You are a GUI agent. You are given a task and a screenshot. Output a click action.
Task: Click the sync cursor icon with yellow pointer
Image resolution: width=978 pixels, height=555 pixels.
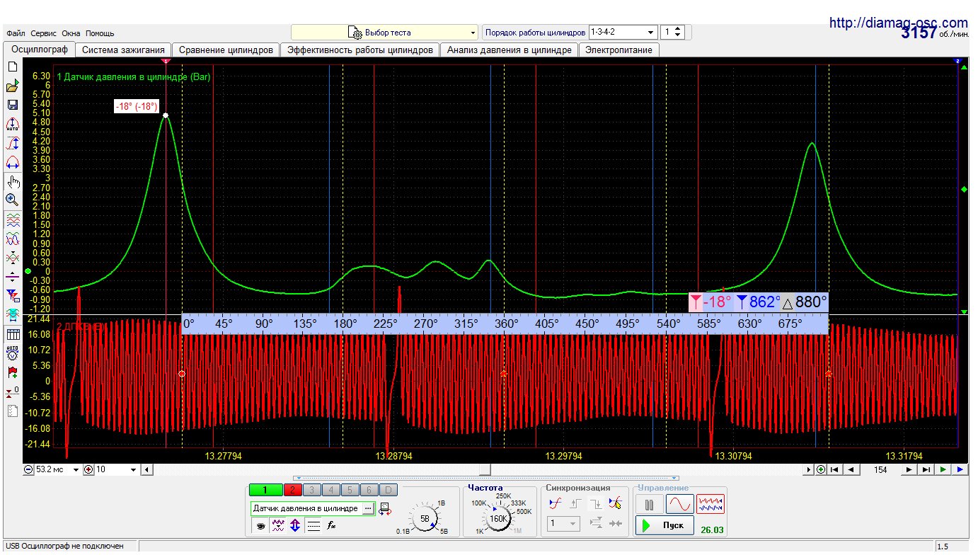pyautogui.click(x=615, y=503)
